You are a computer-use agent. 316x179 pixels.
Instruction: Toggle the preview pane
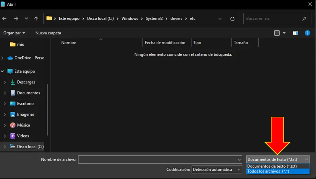point(295,33)
